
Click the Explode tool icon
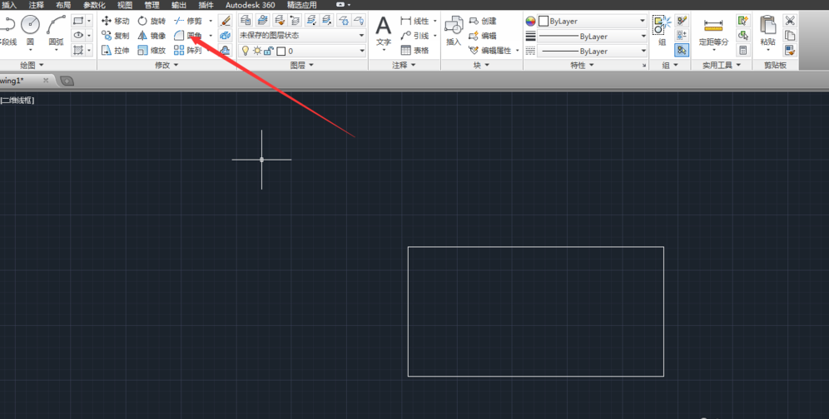(x=226, y=36)
